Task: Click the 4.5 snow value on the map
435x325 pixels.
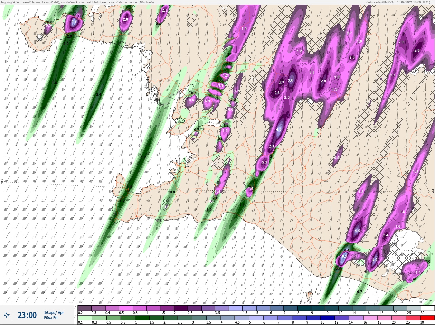Action: (x=279, y=129)
